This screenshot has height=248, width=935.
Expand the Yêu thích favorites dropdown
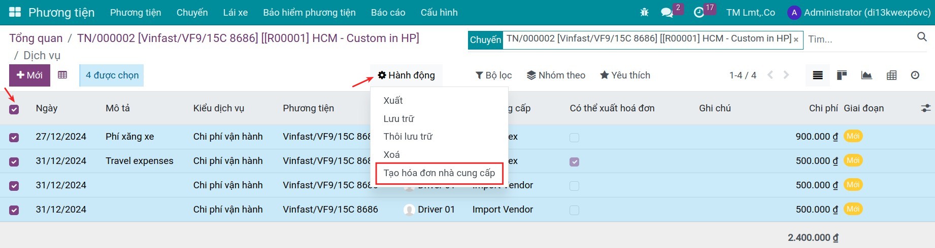(625, 75)
